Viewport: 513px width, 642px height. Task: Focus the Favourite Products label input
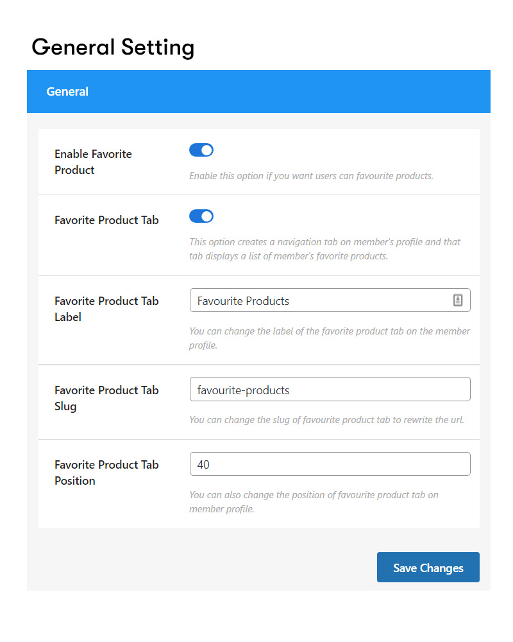pos(330,300)
